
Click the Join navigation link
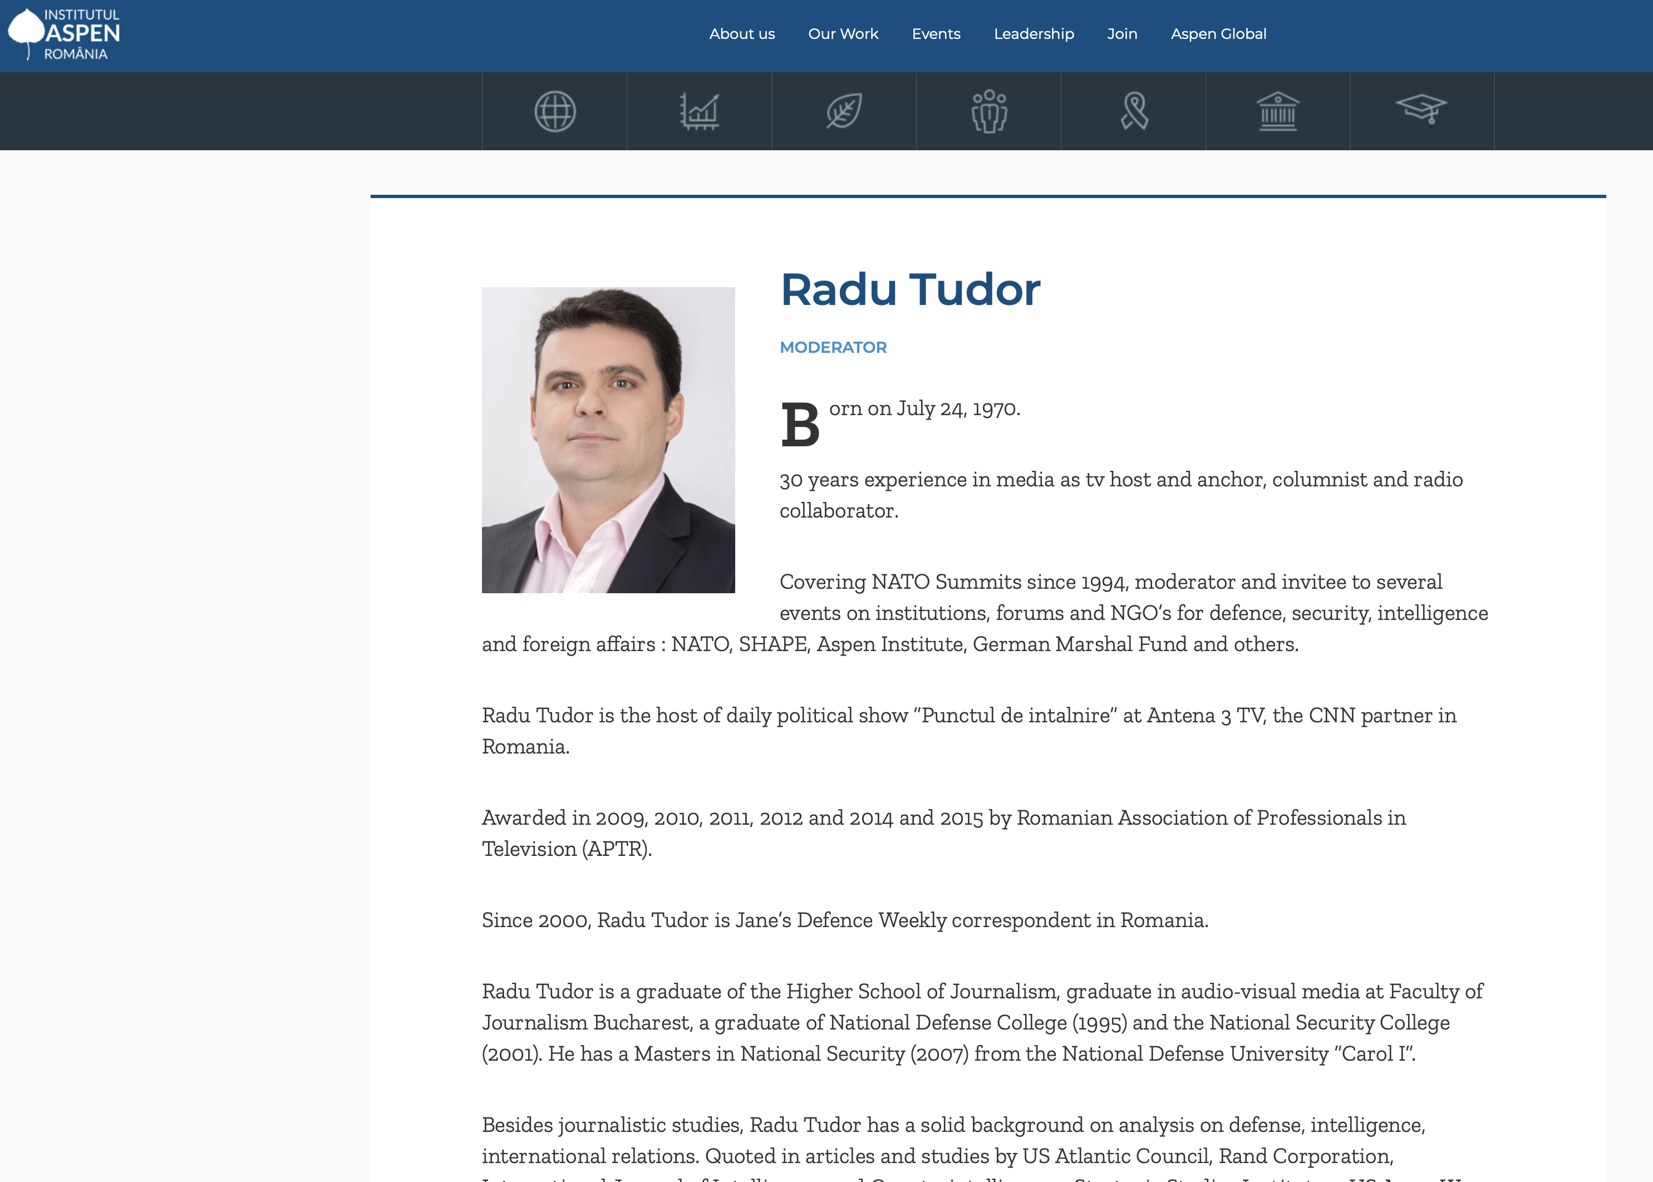[1121, 34]
